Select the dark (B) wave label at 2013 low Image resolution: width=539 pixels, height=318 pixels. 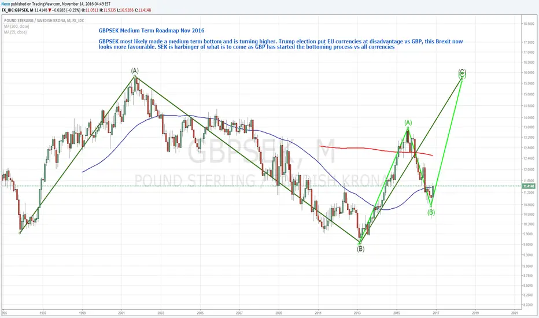[x=360, y=249]
